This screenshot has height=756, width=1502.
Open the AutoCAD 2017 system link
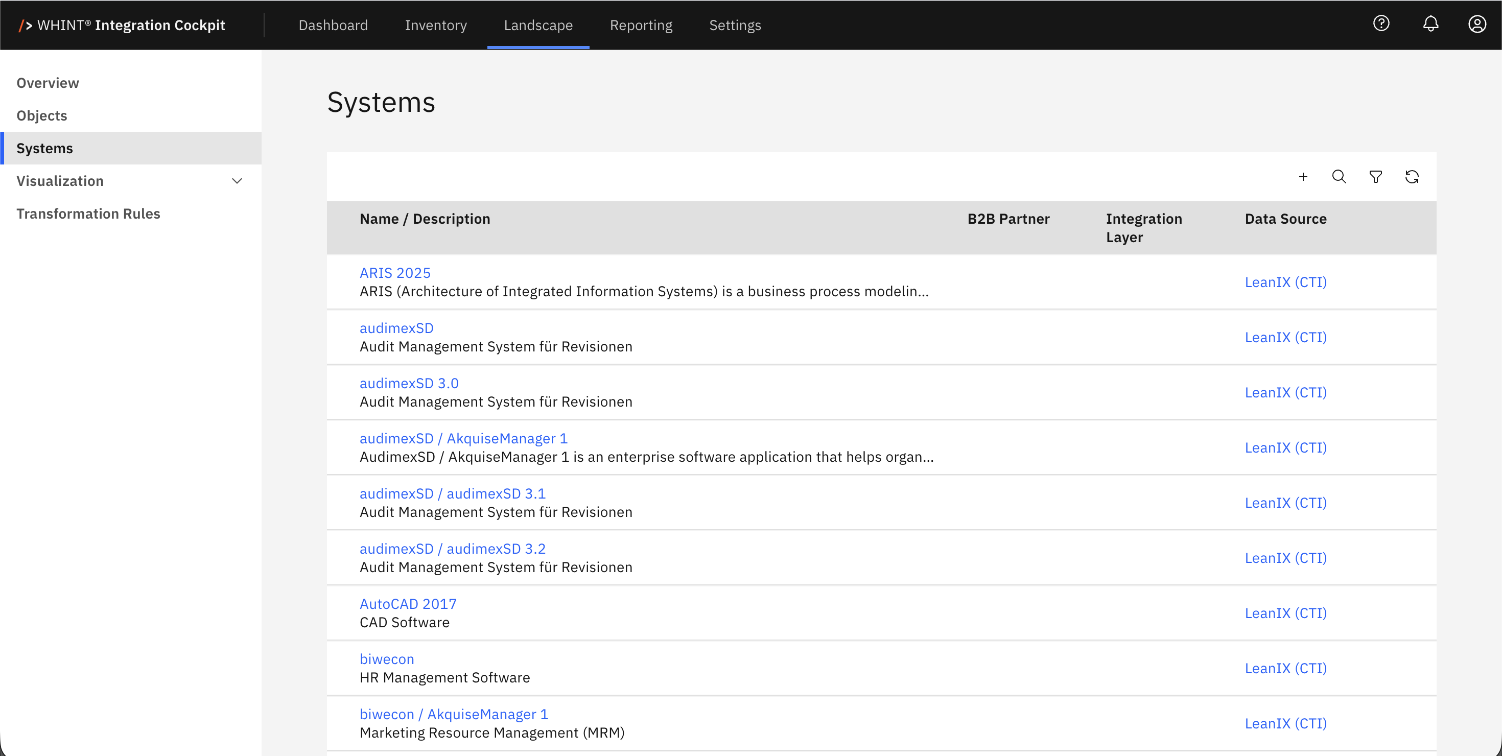(408, 603)
